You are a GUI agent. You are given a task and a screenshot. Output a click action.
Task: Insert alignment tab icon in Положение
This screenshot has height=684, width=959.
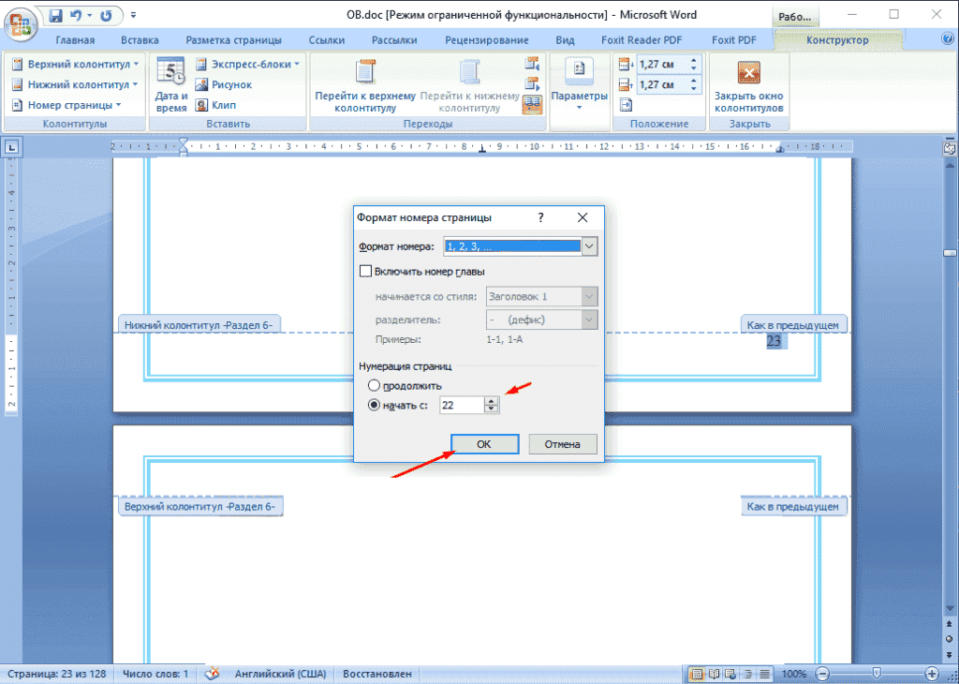click(625, 105)
